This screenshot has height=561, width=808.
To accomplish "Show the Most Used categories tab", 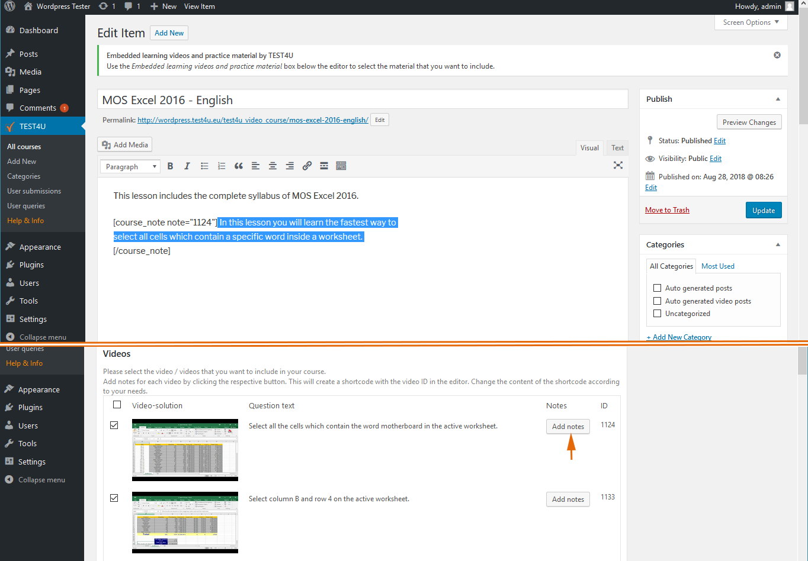I will (x=718, y=266).
